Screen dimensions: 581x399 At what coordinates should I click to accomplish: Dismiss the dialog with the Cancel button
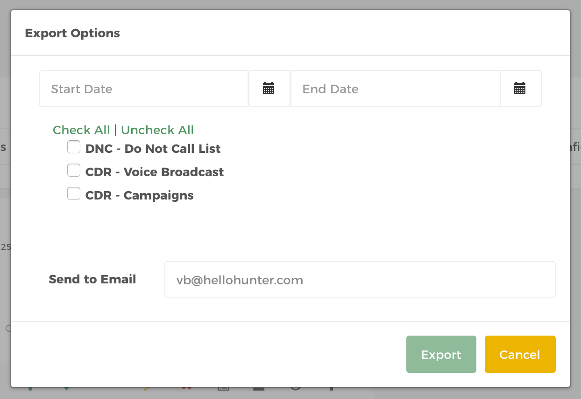click(x=520, y=354)
